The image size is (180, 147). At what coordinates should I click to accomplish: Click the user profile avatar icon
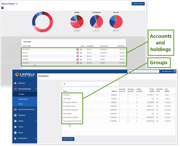click(x=175, y=71)
